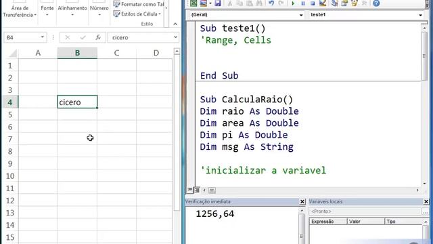
Task: Click the Insert UserForm icon in VBA toolbar
Action: (204, 3)
